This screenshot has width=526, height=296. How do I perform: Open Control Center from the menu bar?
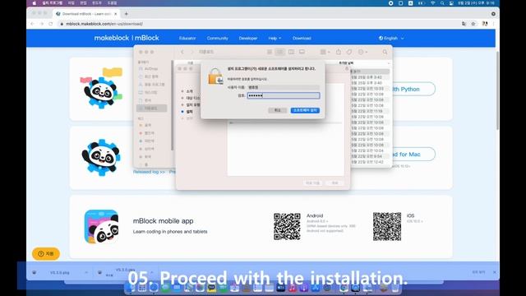[451, 3]
